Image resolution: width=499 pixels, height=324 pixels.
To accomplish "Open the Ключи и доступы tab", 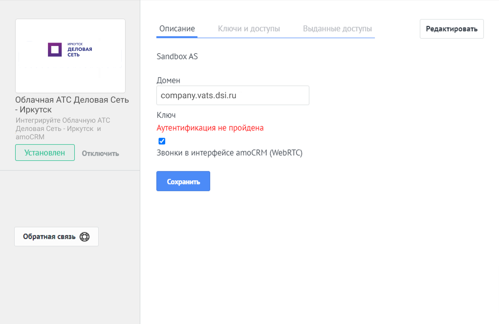I will [x=249, y=29].
